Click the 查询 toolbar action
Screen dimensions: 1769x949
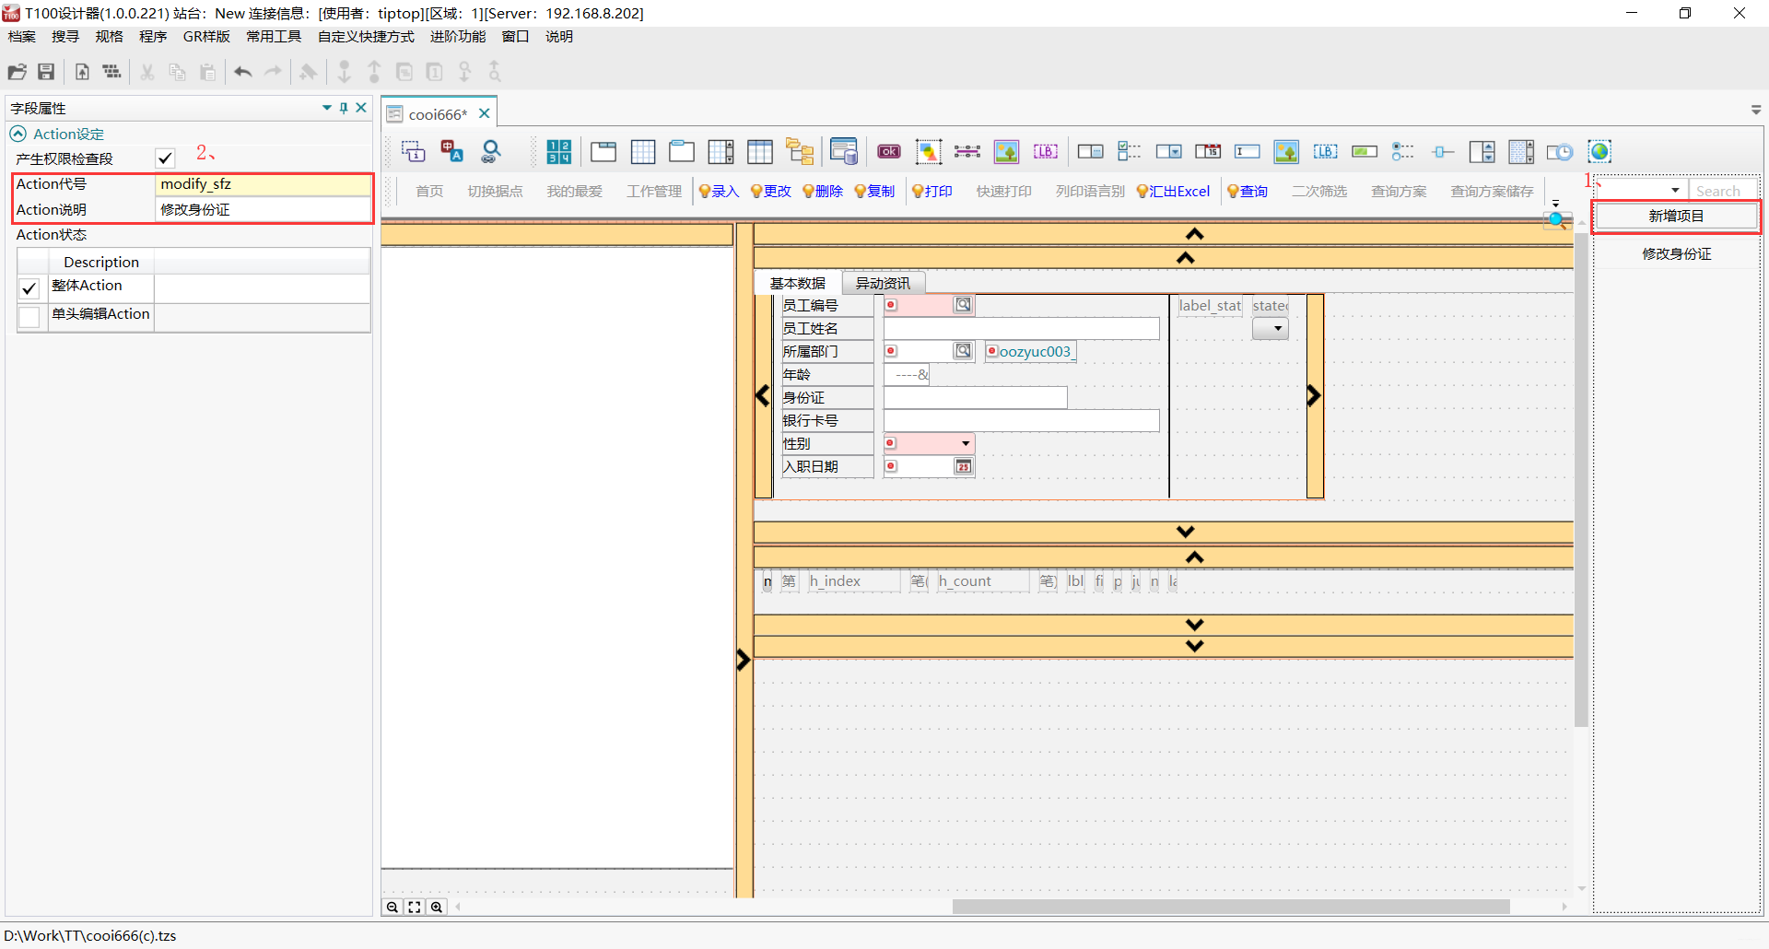tap(1247, 191)
